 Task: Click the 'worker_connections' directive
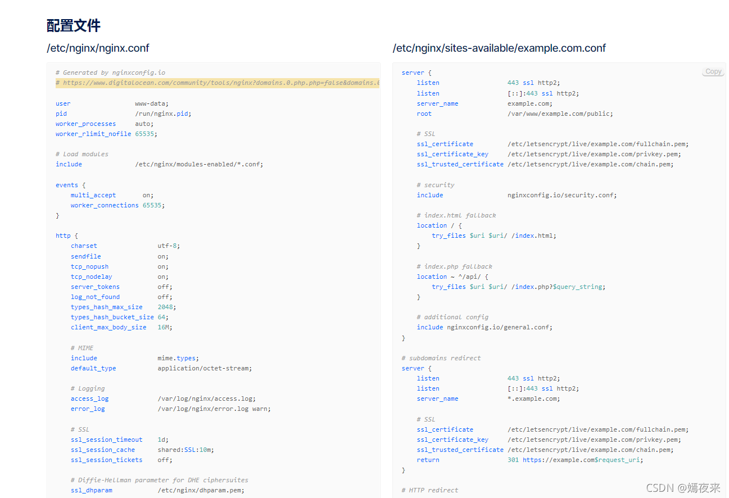click(105, 205)
